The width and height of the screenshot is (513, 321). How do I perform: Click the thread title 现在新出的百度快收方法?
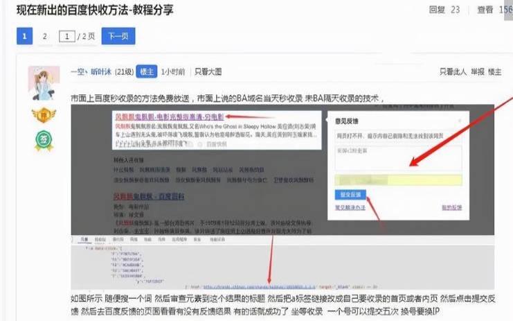pyautogui.click(x=95, y=10)
